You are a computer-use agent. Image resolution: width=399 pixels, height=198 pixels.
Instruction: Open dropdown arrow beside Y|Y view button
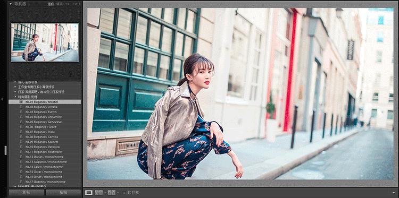click(118, 193)
